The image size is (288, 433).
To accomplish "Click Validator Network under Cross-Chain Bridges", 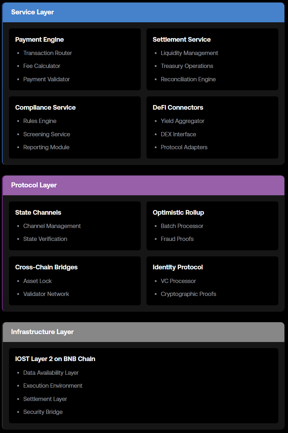I will tap(46, 294).
